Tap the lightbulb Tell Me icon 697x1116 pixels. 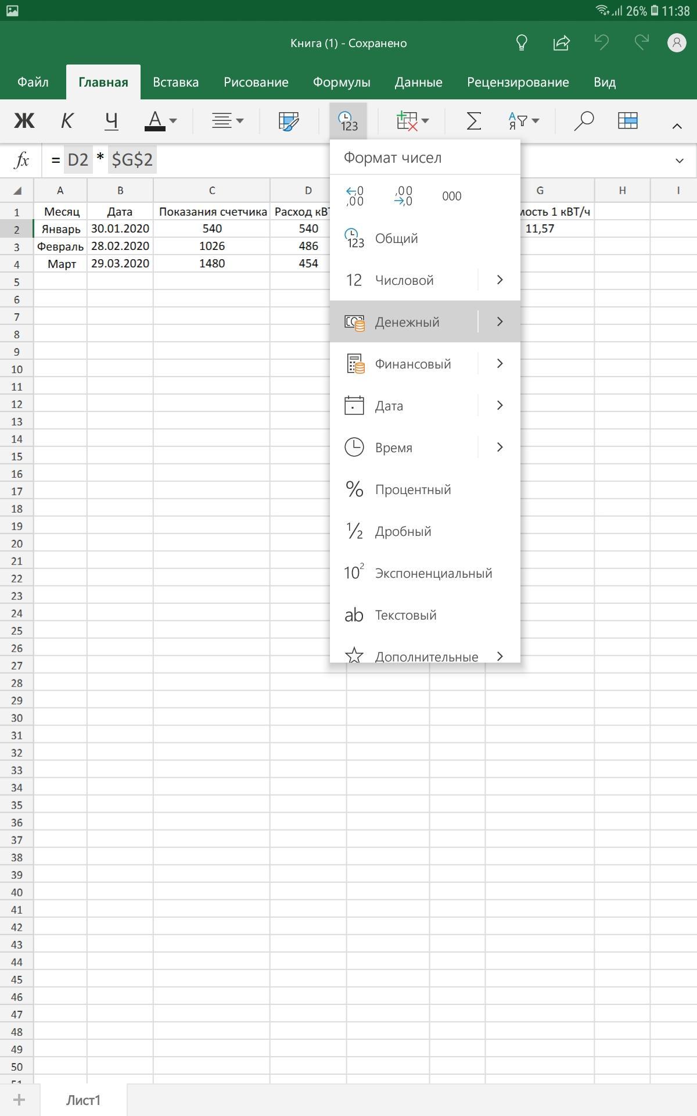coord(522,43)
